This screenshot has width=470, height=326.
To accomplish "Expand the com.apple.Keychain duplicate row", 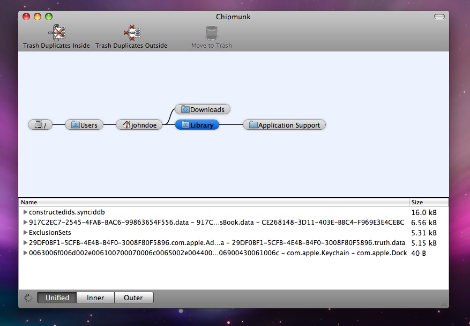I will (x=25, y=253).
